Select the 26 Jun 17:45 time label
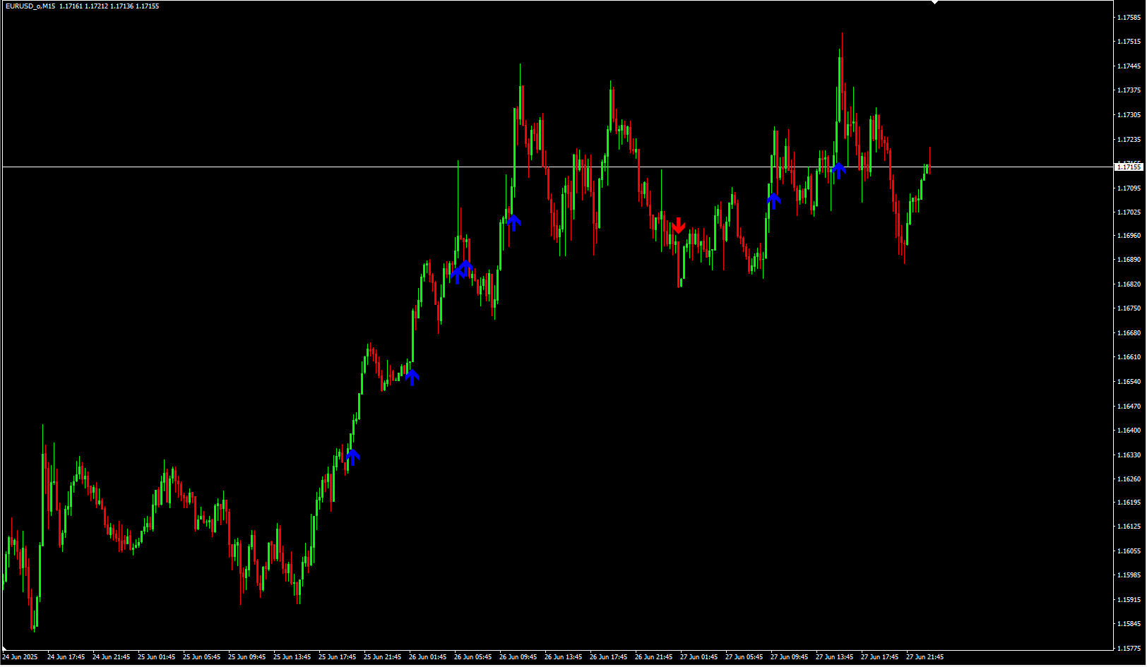Image resolution: width=1147 pixels, height=667 pixels. click(x=608, y=657)
